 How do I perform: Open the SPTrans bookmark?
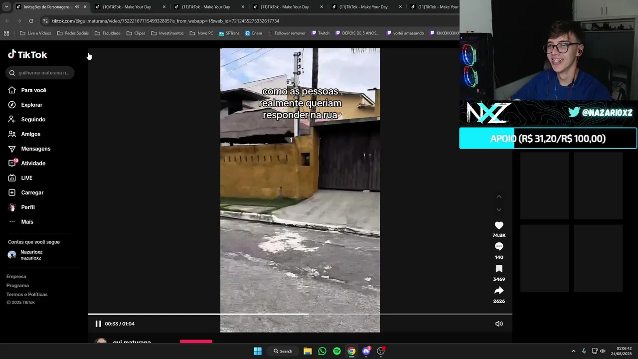229,33
